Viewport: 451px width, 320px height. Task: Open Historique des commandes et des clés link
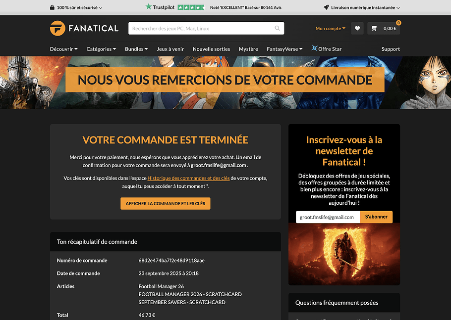point(188,178)
